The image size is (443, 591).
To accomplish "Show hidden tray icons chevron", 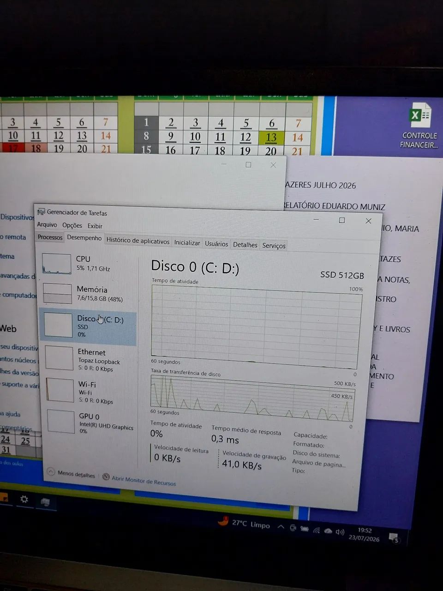I will 280,526.
